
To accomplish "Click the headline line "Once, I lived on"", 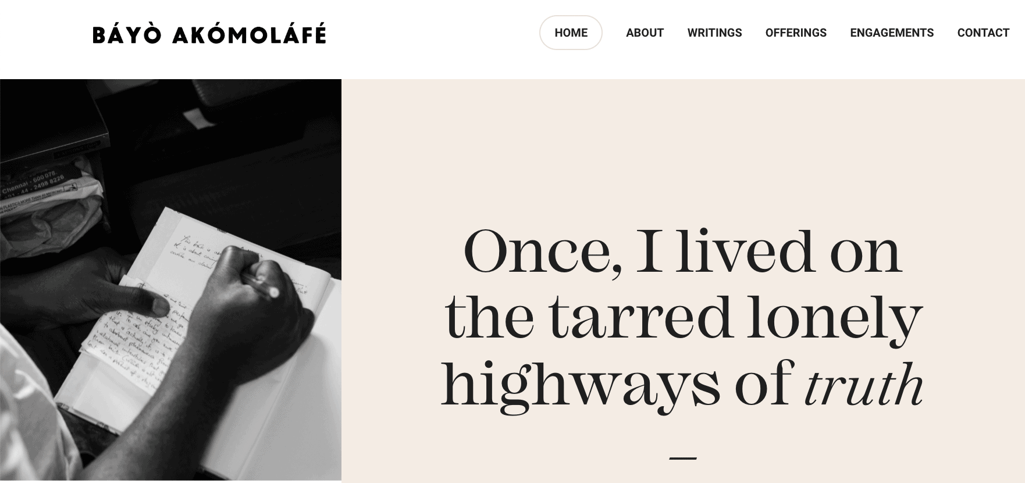I will [x=682, y=251].
